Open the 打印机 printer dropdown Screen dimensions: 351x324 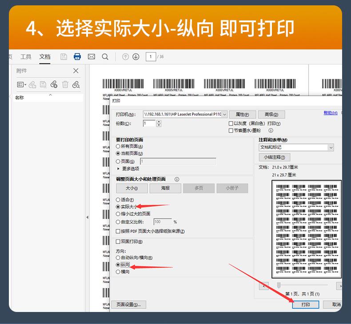click(185, 114)
